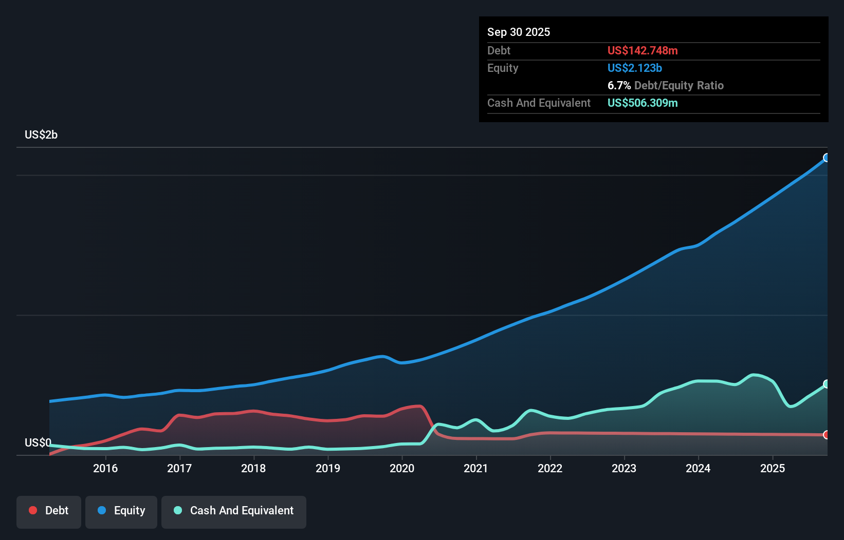Click the blue Equity legend dot

[x=102, y=510]
